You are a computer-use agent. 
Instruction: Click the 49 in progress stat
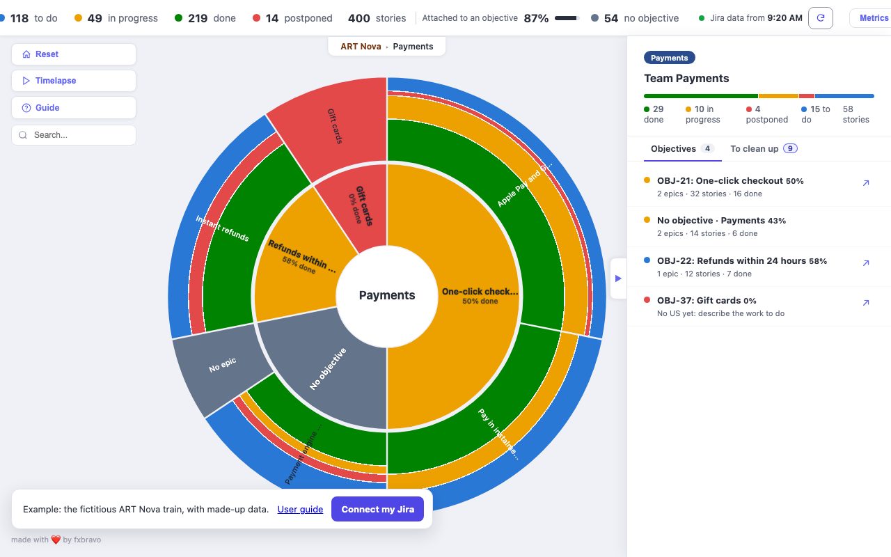(116, 18)
